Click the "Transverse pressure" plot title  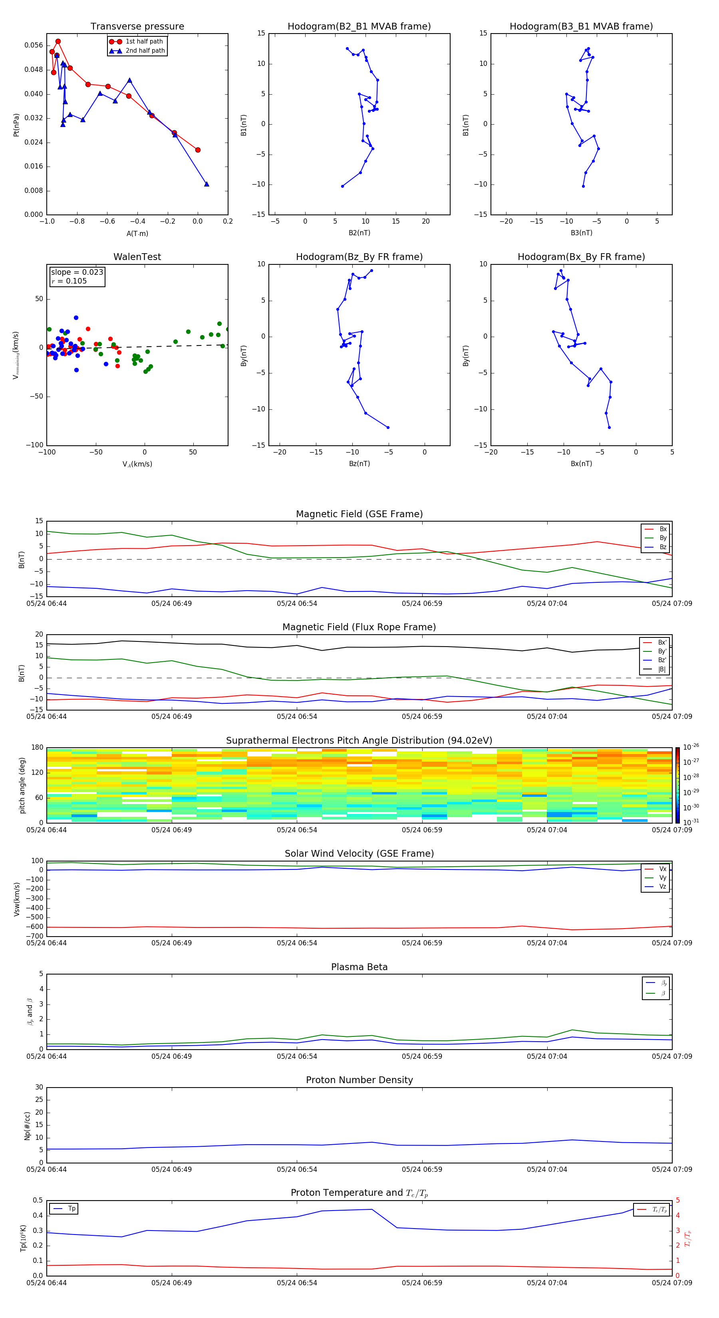point(137,26)
